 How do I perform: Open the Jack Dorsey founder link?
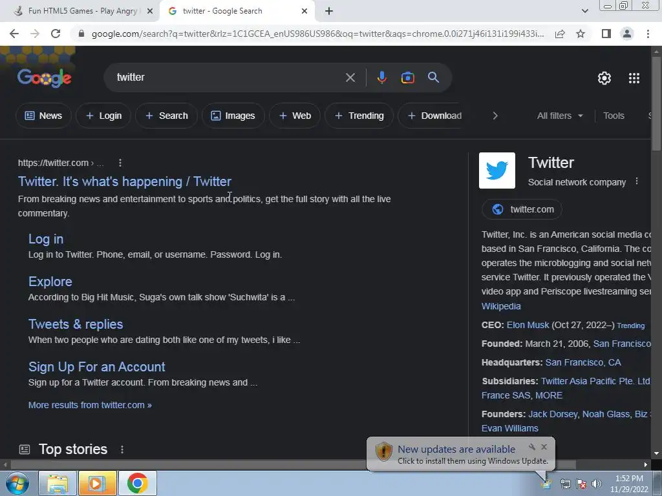[x=553, y=414]
